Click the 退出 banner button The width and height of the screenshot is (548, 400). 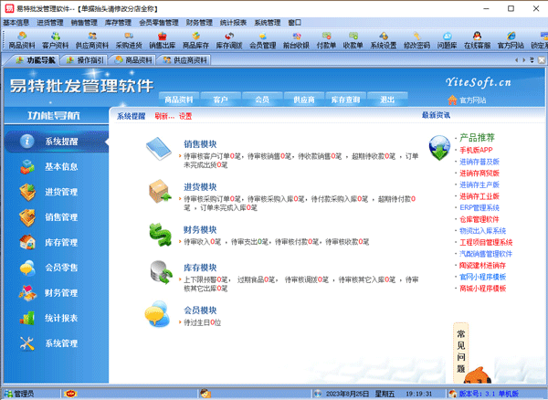tap(387, 100)
